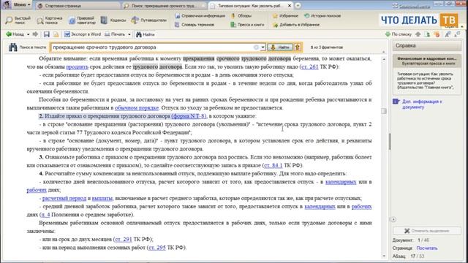Click the search-in-text input field

[x=152, y=47]
